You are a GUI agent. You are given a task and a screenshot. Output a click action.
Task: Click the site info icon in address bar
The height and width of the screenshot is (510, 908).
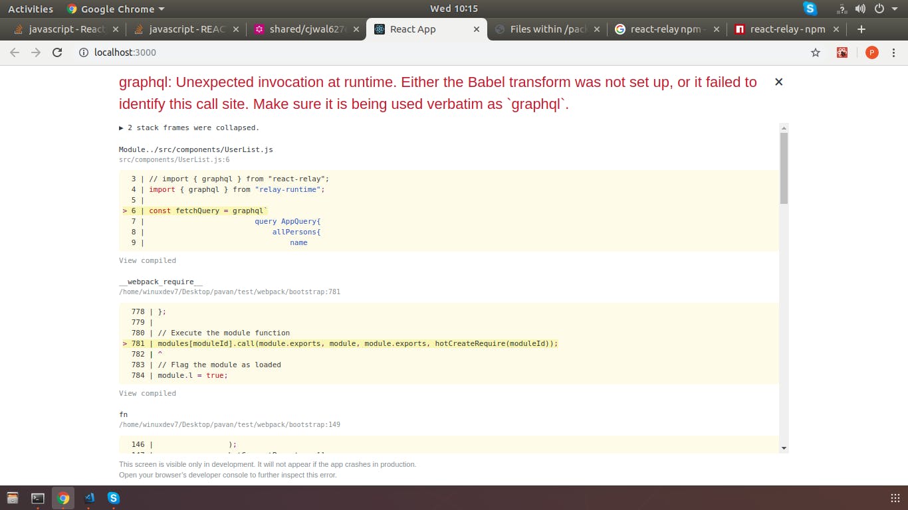pos(84,52)
